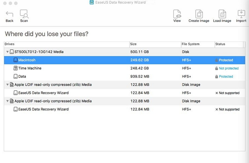Click the open lock icon for Time Machine
Viewport: 249px width, 163px height.
(x=217, y=68)
